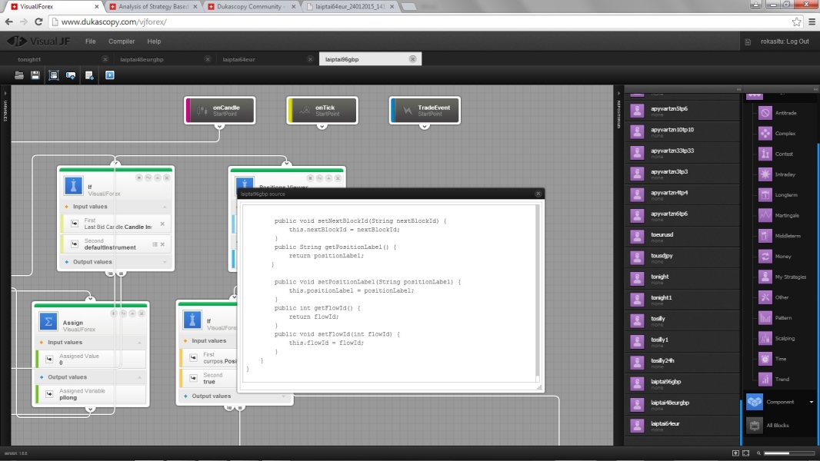Click the open folder toolbar icon
Image resolution: width=820 pixels, height=461 pixels.
click(18, 75)
